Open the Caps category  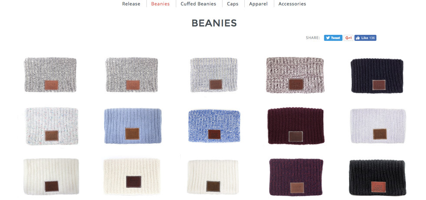(x=233, y=4)
